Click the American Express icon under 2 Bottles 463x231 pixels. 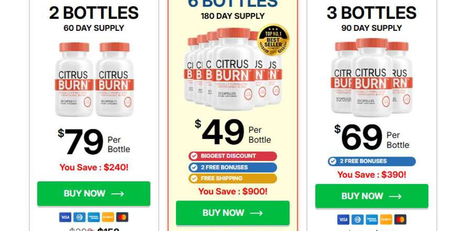coord(93,217)
